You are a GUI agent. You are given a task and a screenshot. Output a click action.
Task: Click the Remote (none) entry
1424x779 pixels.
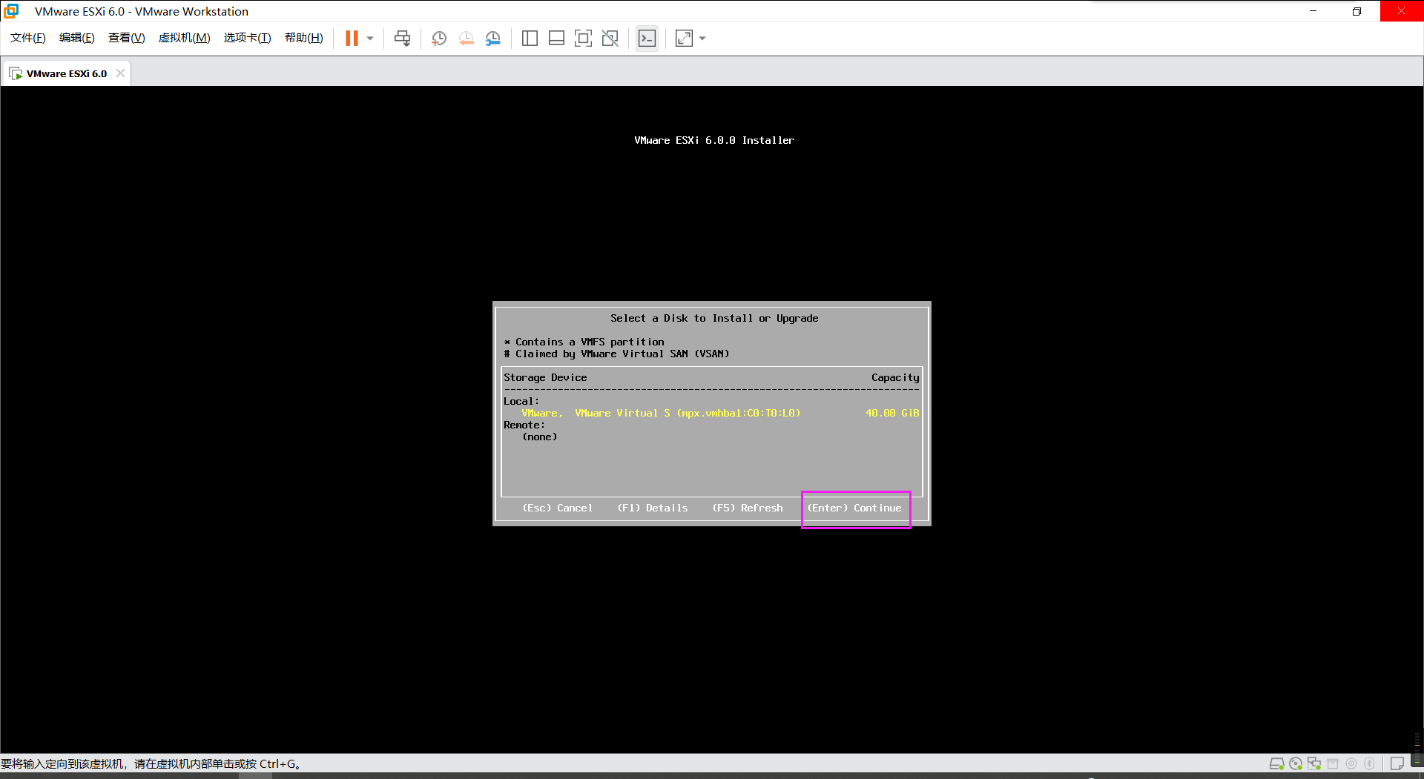[x=540, y=437]
